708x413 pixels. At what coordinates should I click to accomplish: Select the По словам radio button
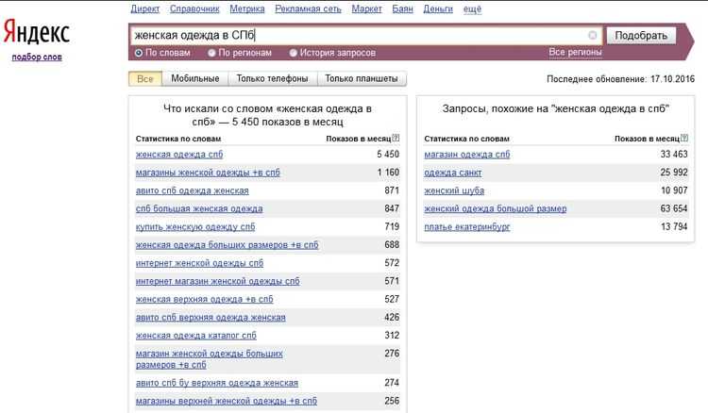tap(139, 53)
